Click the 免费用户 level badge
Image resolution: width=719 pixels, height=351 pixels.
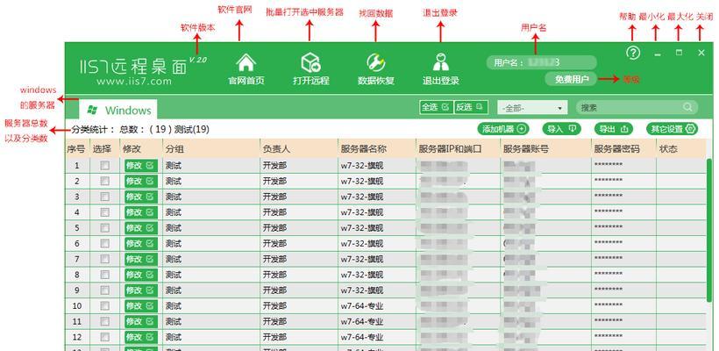click(571, 79)
